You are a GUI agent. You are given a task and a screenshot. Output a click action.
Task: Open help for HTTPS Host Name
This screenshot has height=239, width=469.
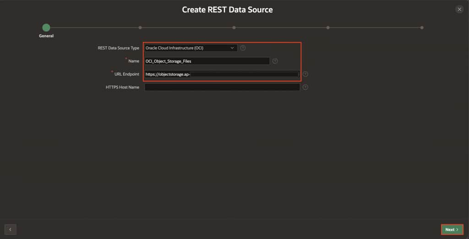pos(305,87)
